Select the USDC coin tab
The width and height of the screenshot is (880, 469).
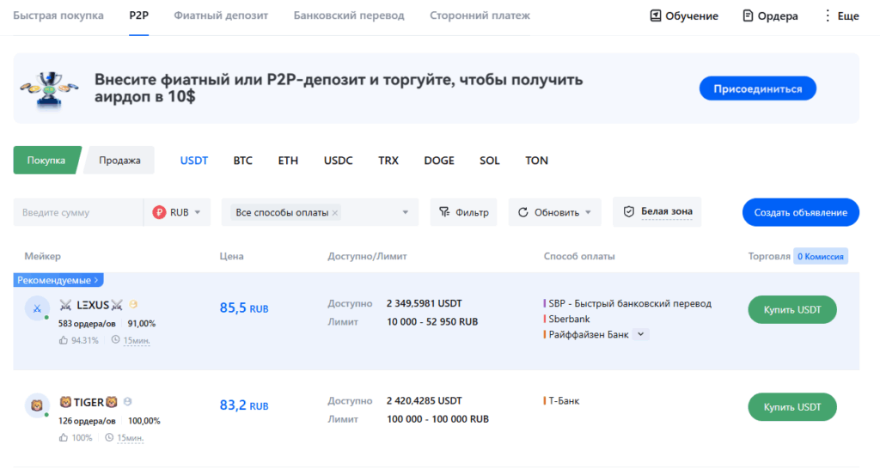(339, 161)
